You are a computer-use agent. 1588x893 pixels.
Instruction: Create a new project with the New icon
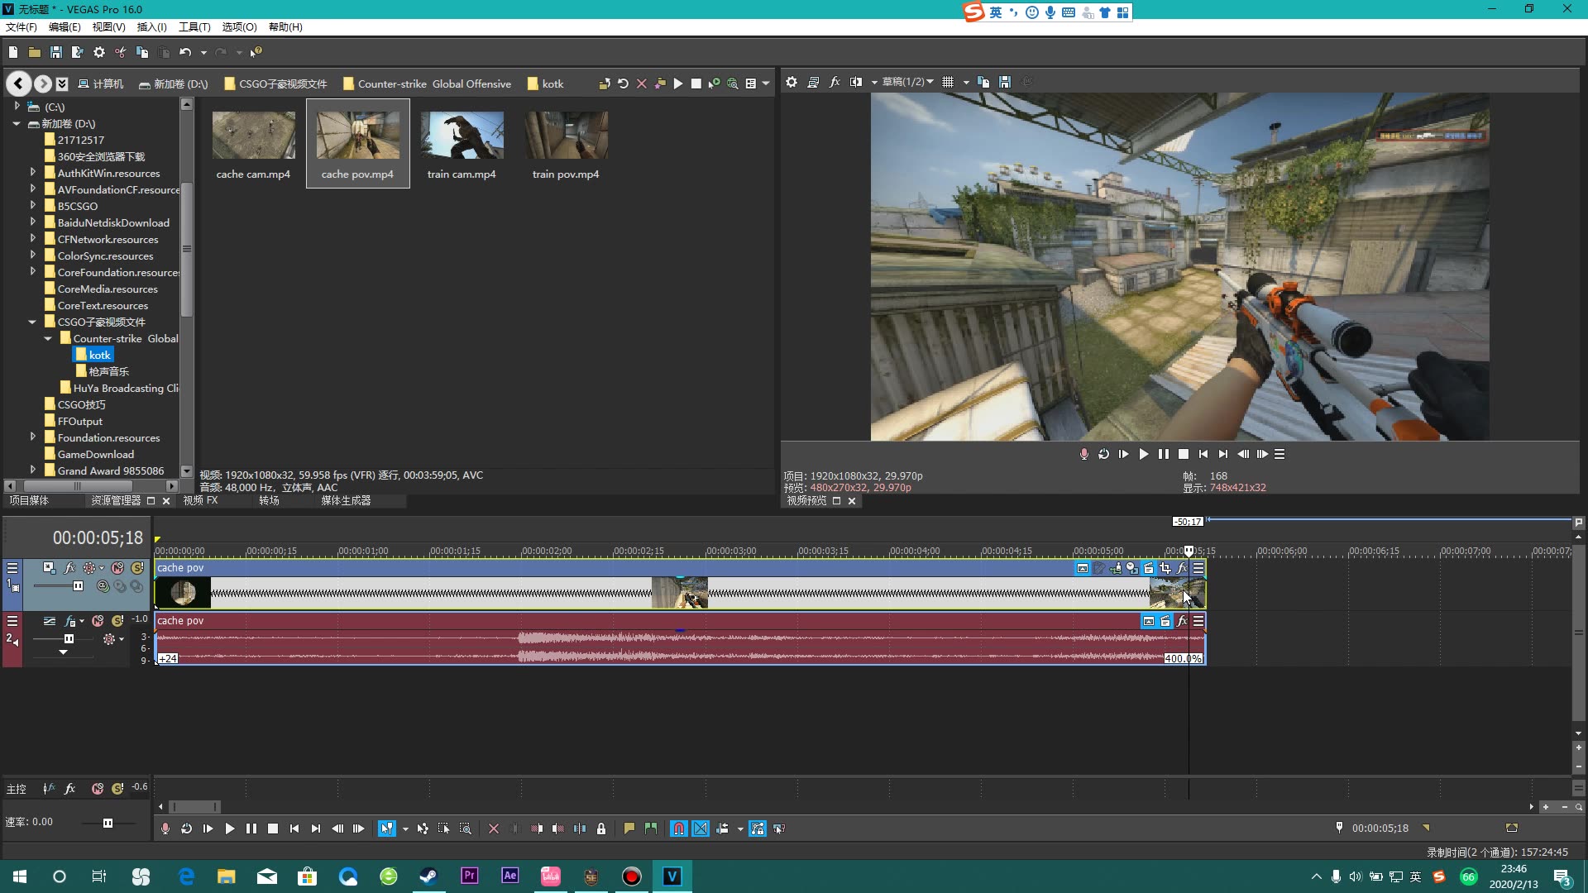tap(13, 52)
